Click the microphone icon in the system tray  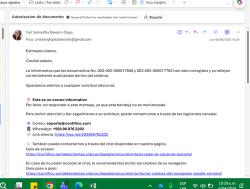(x=170, y=185)
